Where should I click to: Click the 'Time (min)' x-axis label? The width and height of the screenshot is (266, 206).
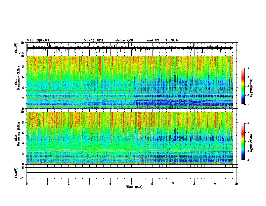click(x=134, y=187)
